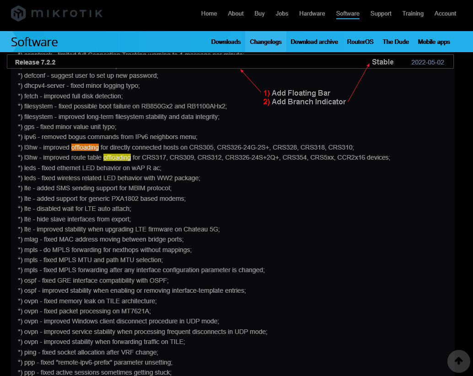473x376 pixels.
Task: Click the release date 2022-05-02
Action: pos(428,61)
